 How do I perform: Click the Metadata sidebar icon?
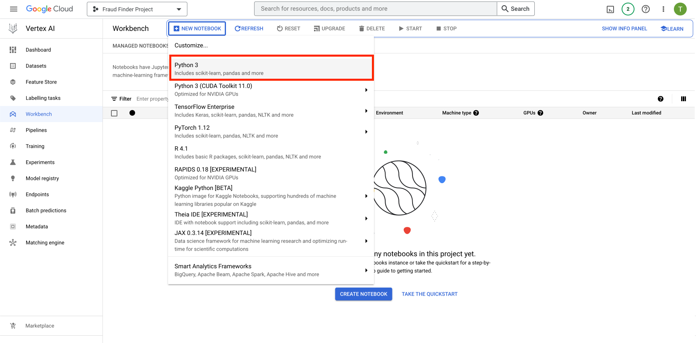point(13,227)
